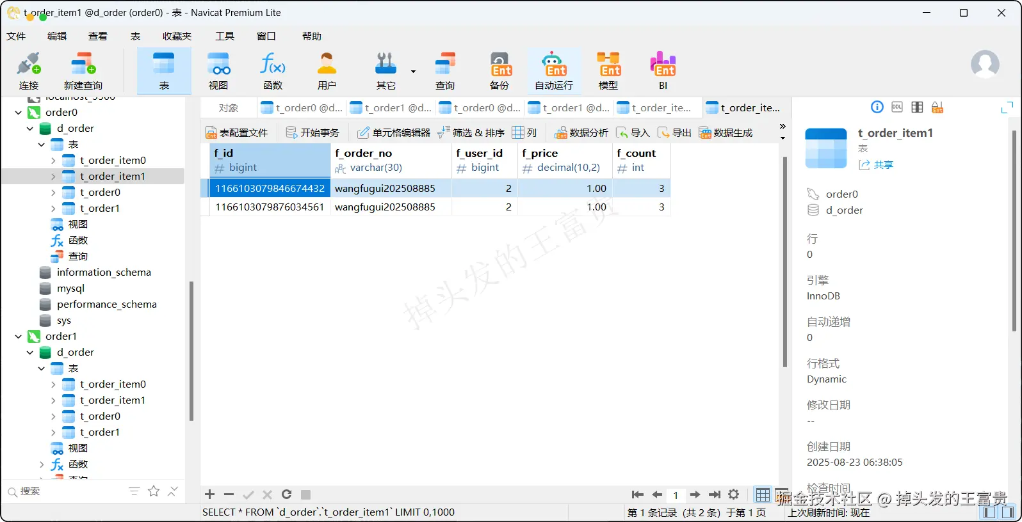
Task: Open the 编辑 menu
Action: (x=57, y=36)
